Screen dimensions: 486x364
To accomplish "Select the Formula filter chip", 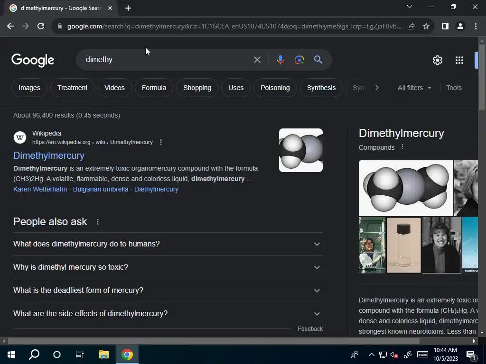I will pos(154,88).
